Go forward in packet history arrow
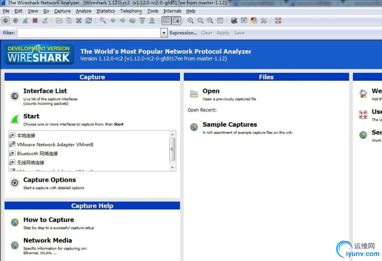Image resolution: width=382 pixels, height=261 pixels. [x=123, y=21]
